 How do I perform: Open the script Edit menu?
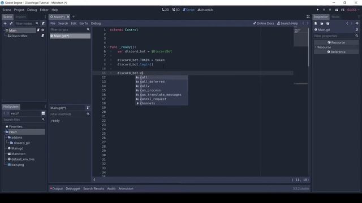pos(74,23)
